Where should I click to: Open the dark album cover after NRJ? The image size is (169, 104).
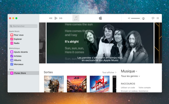(x=114, y=84)
